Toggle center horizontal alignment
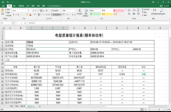Viewport: 171px width, 112px height. click(41, 15)
